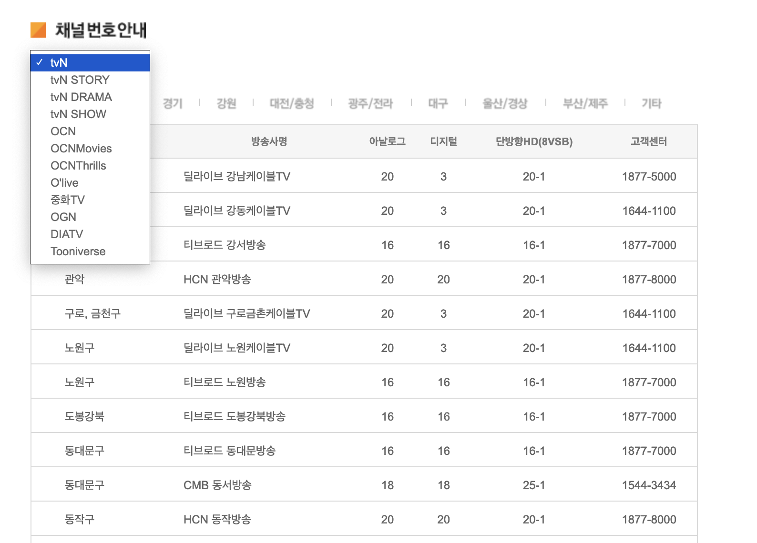Select 중화TV from the channel dropdown
Viewport: 757px width, 543px height.
(90, 200)
